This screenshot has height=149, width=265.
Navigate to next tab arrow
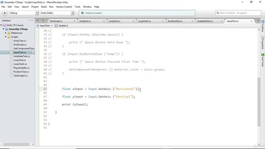pos(43,21)
